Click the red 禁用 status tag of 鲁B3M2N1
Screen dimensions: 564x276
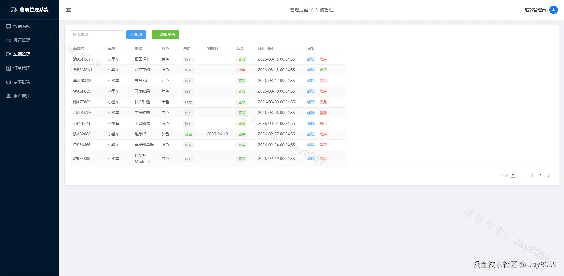tap(242, 70)
